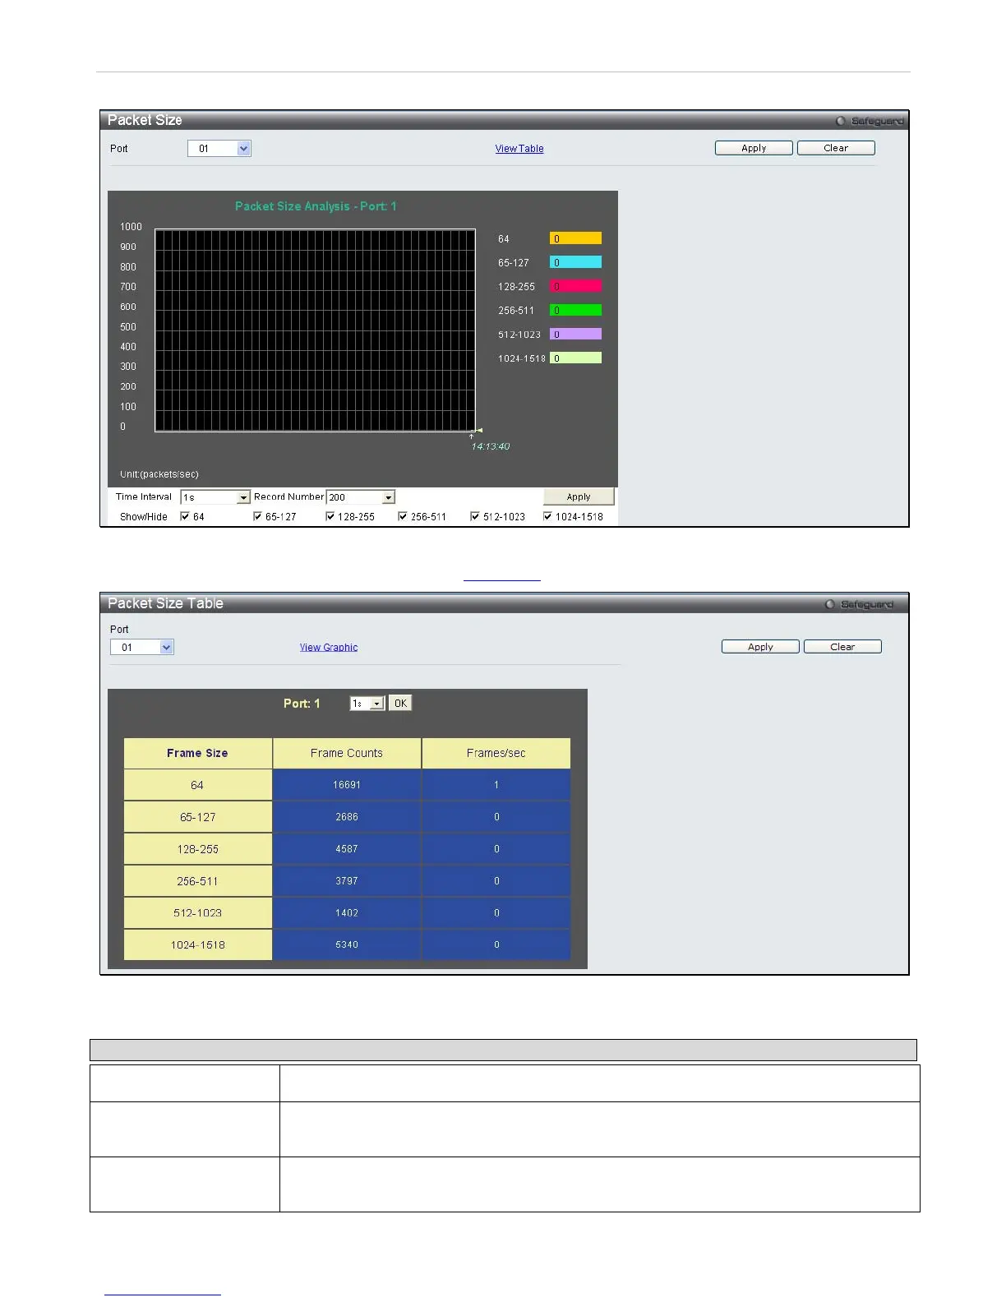The width and height of the screenshot is (1006, 1302).
Task: Click Apply in the Packet Size Table panel
Action: coord(760,647)
